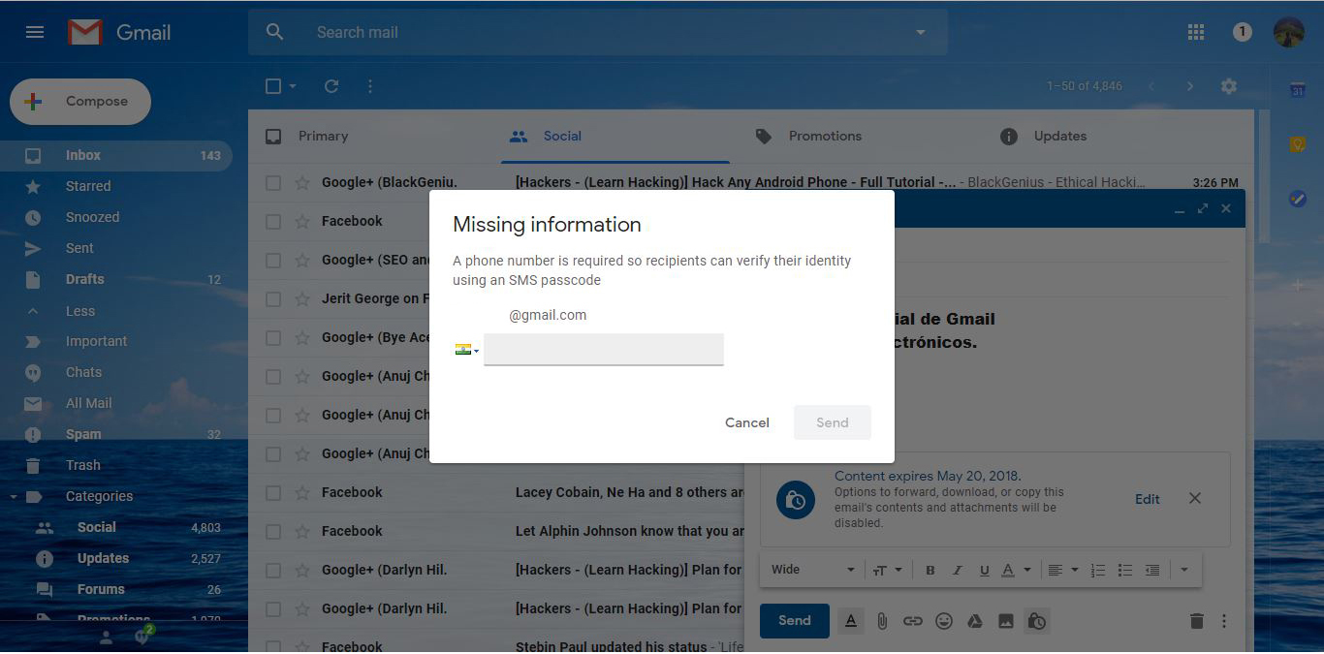The width and height of the screenshot is (1324, 654).
Task: Open the contacts icon at sidebar bottom
Action: coord(107,638)
